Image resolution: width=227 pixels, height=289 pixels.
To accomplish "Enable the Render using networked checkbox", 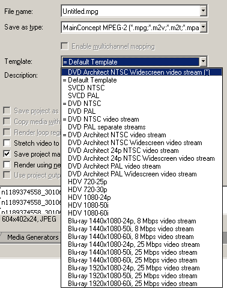I will tap(7, 165).
